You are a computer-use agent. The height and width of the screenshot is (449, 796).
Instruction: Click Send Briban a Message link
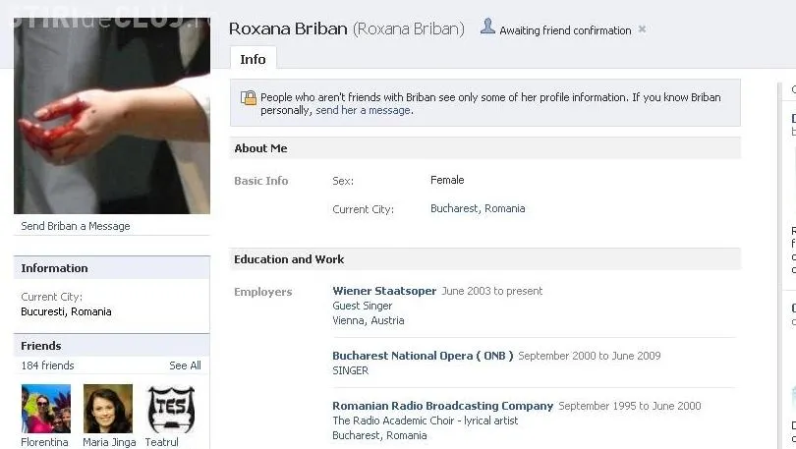[76, 226]
